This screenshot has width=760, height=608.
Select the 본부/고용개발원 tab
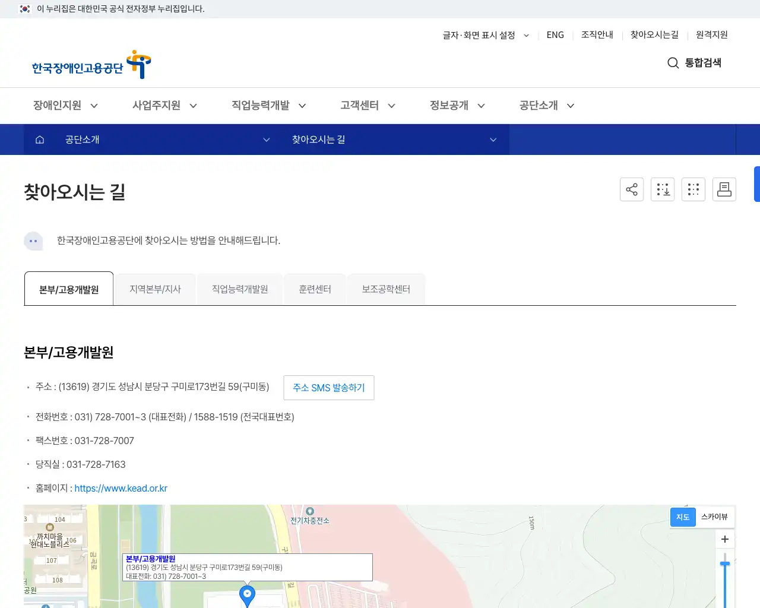click(68, 289)
